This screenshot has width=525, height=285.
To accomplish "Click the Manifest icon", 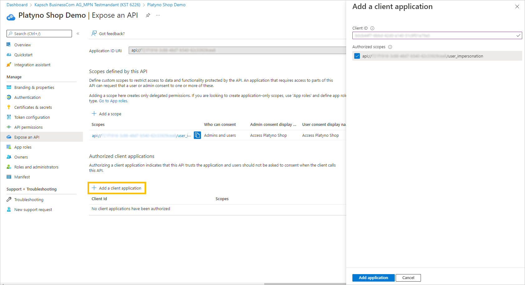I will [x=9, y=177].
